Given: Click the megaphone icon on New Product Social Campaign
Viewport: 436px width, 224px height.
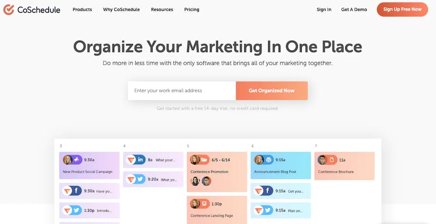Looking at the screenshot, I should tap(76, 160).
